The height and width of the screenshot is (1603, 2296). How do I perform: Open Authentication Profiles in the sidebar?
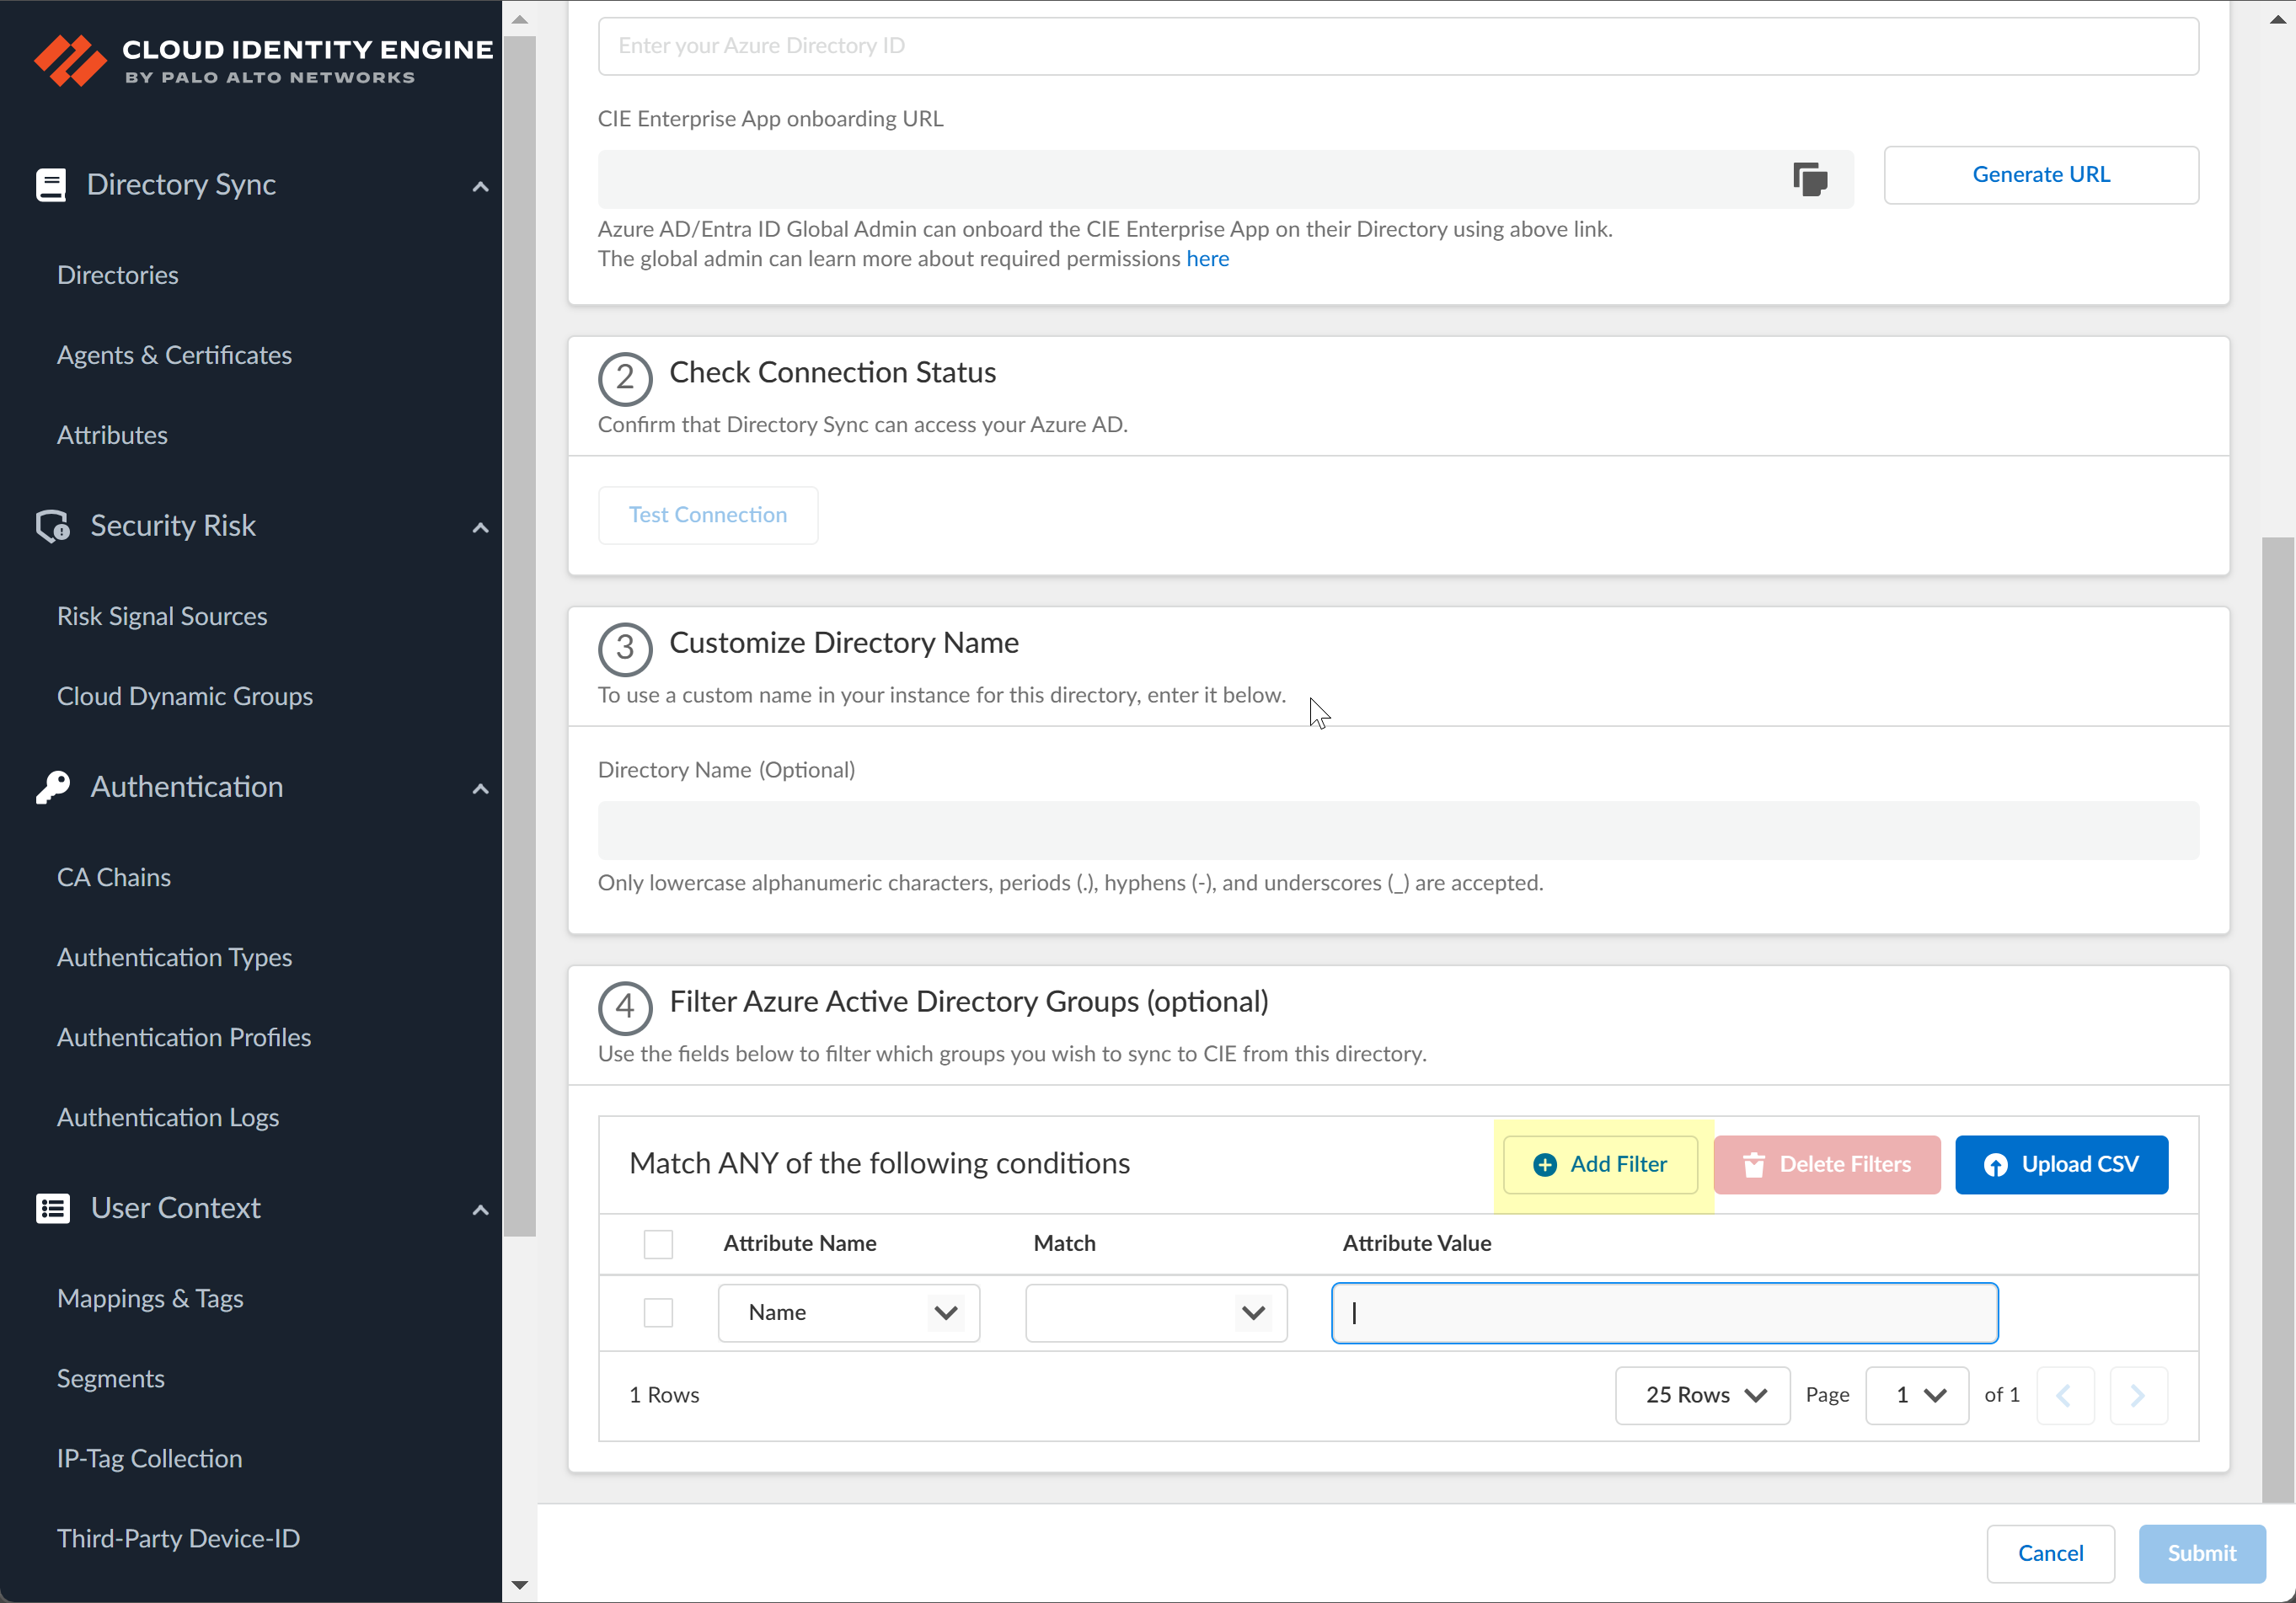tap(184, 1037)
